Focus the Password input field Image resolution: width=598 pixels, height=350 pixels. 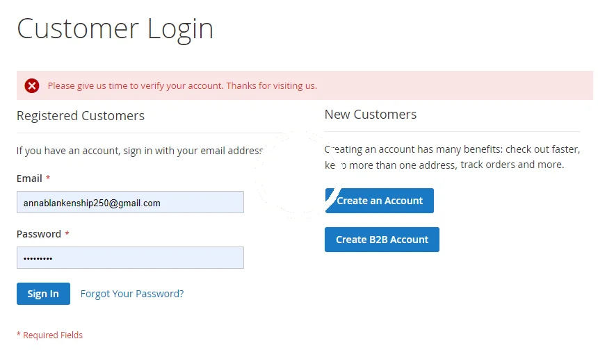coord(130,258)
